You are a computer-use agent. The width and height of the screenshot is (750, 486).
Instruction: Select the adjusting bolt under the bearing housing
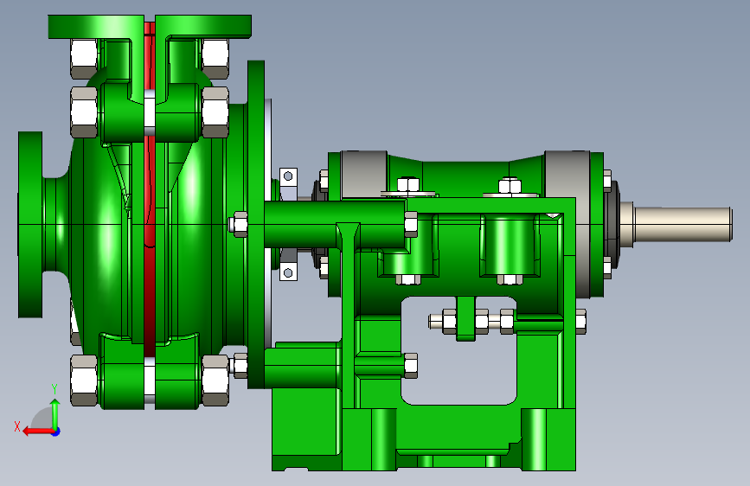(507, 322)
